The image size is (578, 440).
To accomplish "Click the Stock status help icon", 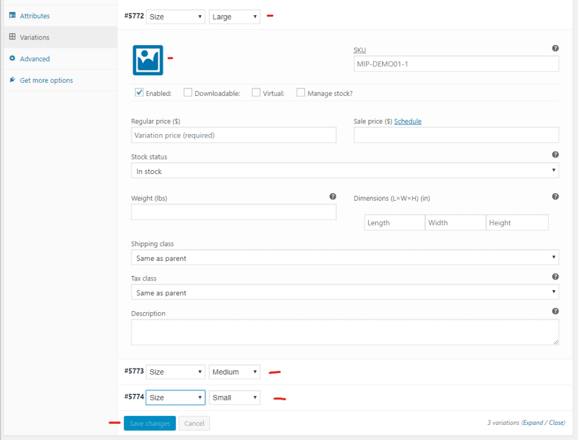I will pos(555,154).
